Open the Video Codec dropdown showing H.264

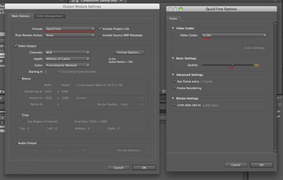[x=233, y=35]
